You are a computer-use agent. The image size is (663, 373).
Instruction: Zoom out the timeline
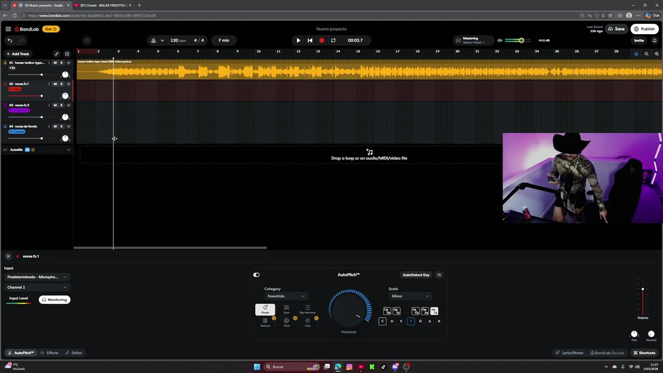pyautogui.click(x=646, y=54)
